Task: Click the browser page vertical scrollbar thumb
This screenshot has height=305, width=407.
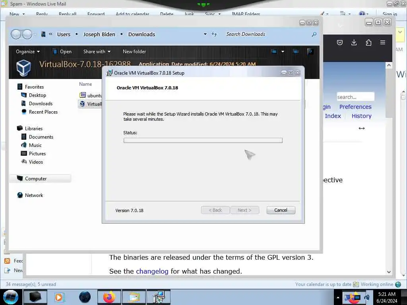Action: click(x=389, y=93)
